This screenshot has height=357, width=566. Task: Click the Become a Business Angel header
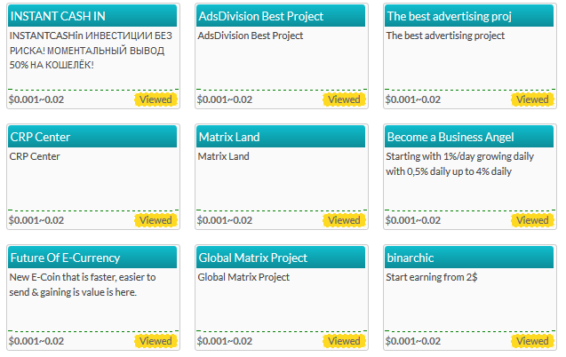(x=450, y=137)
